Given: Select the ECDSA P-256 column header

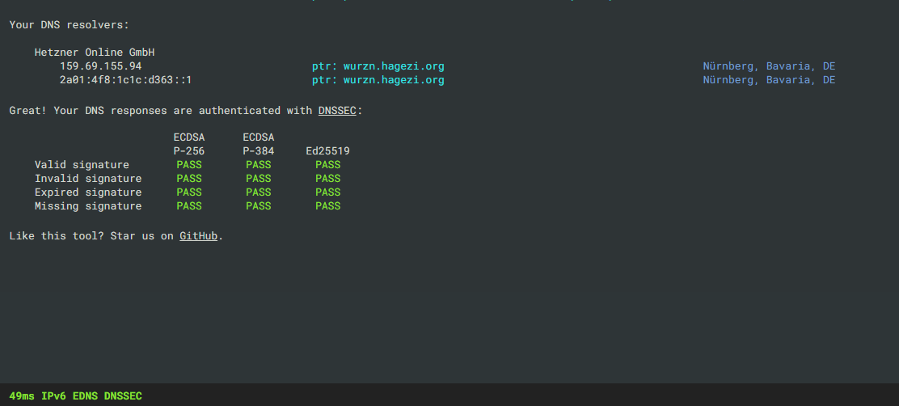Looking at the screenshot, I should [x=189, y=144].
